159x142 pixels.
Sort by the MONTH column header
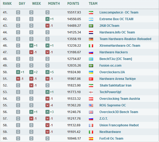[x=54, y=3]
